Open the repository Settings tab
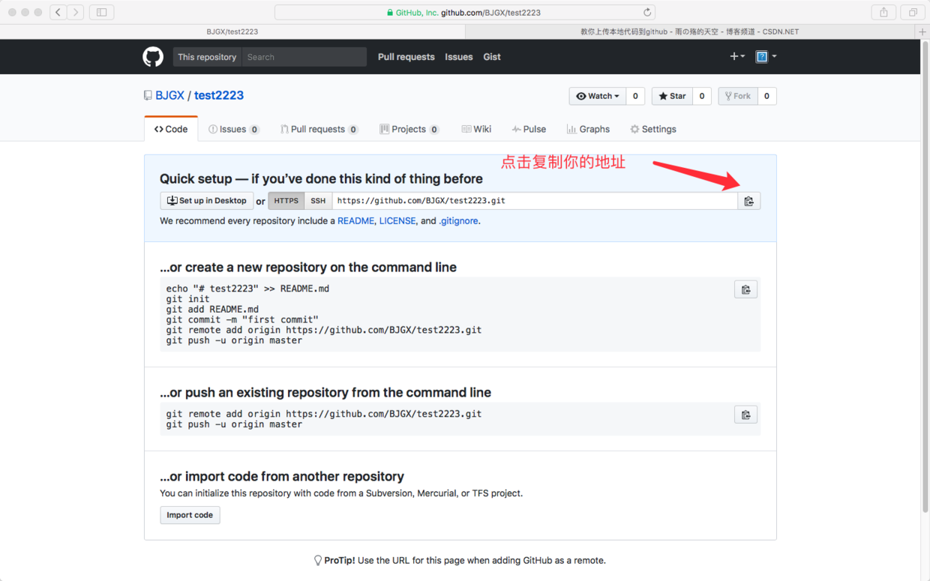This screenshot has width=930, height=581. click(653, 129)
